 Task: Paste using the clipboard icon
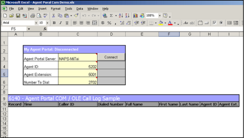click(66, 15)
